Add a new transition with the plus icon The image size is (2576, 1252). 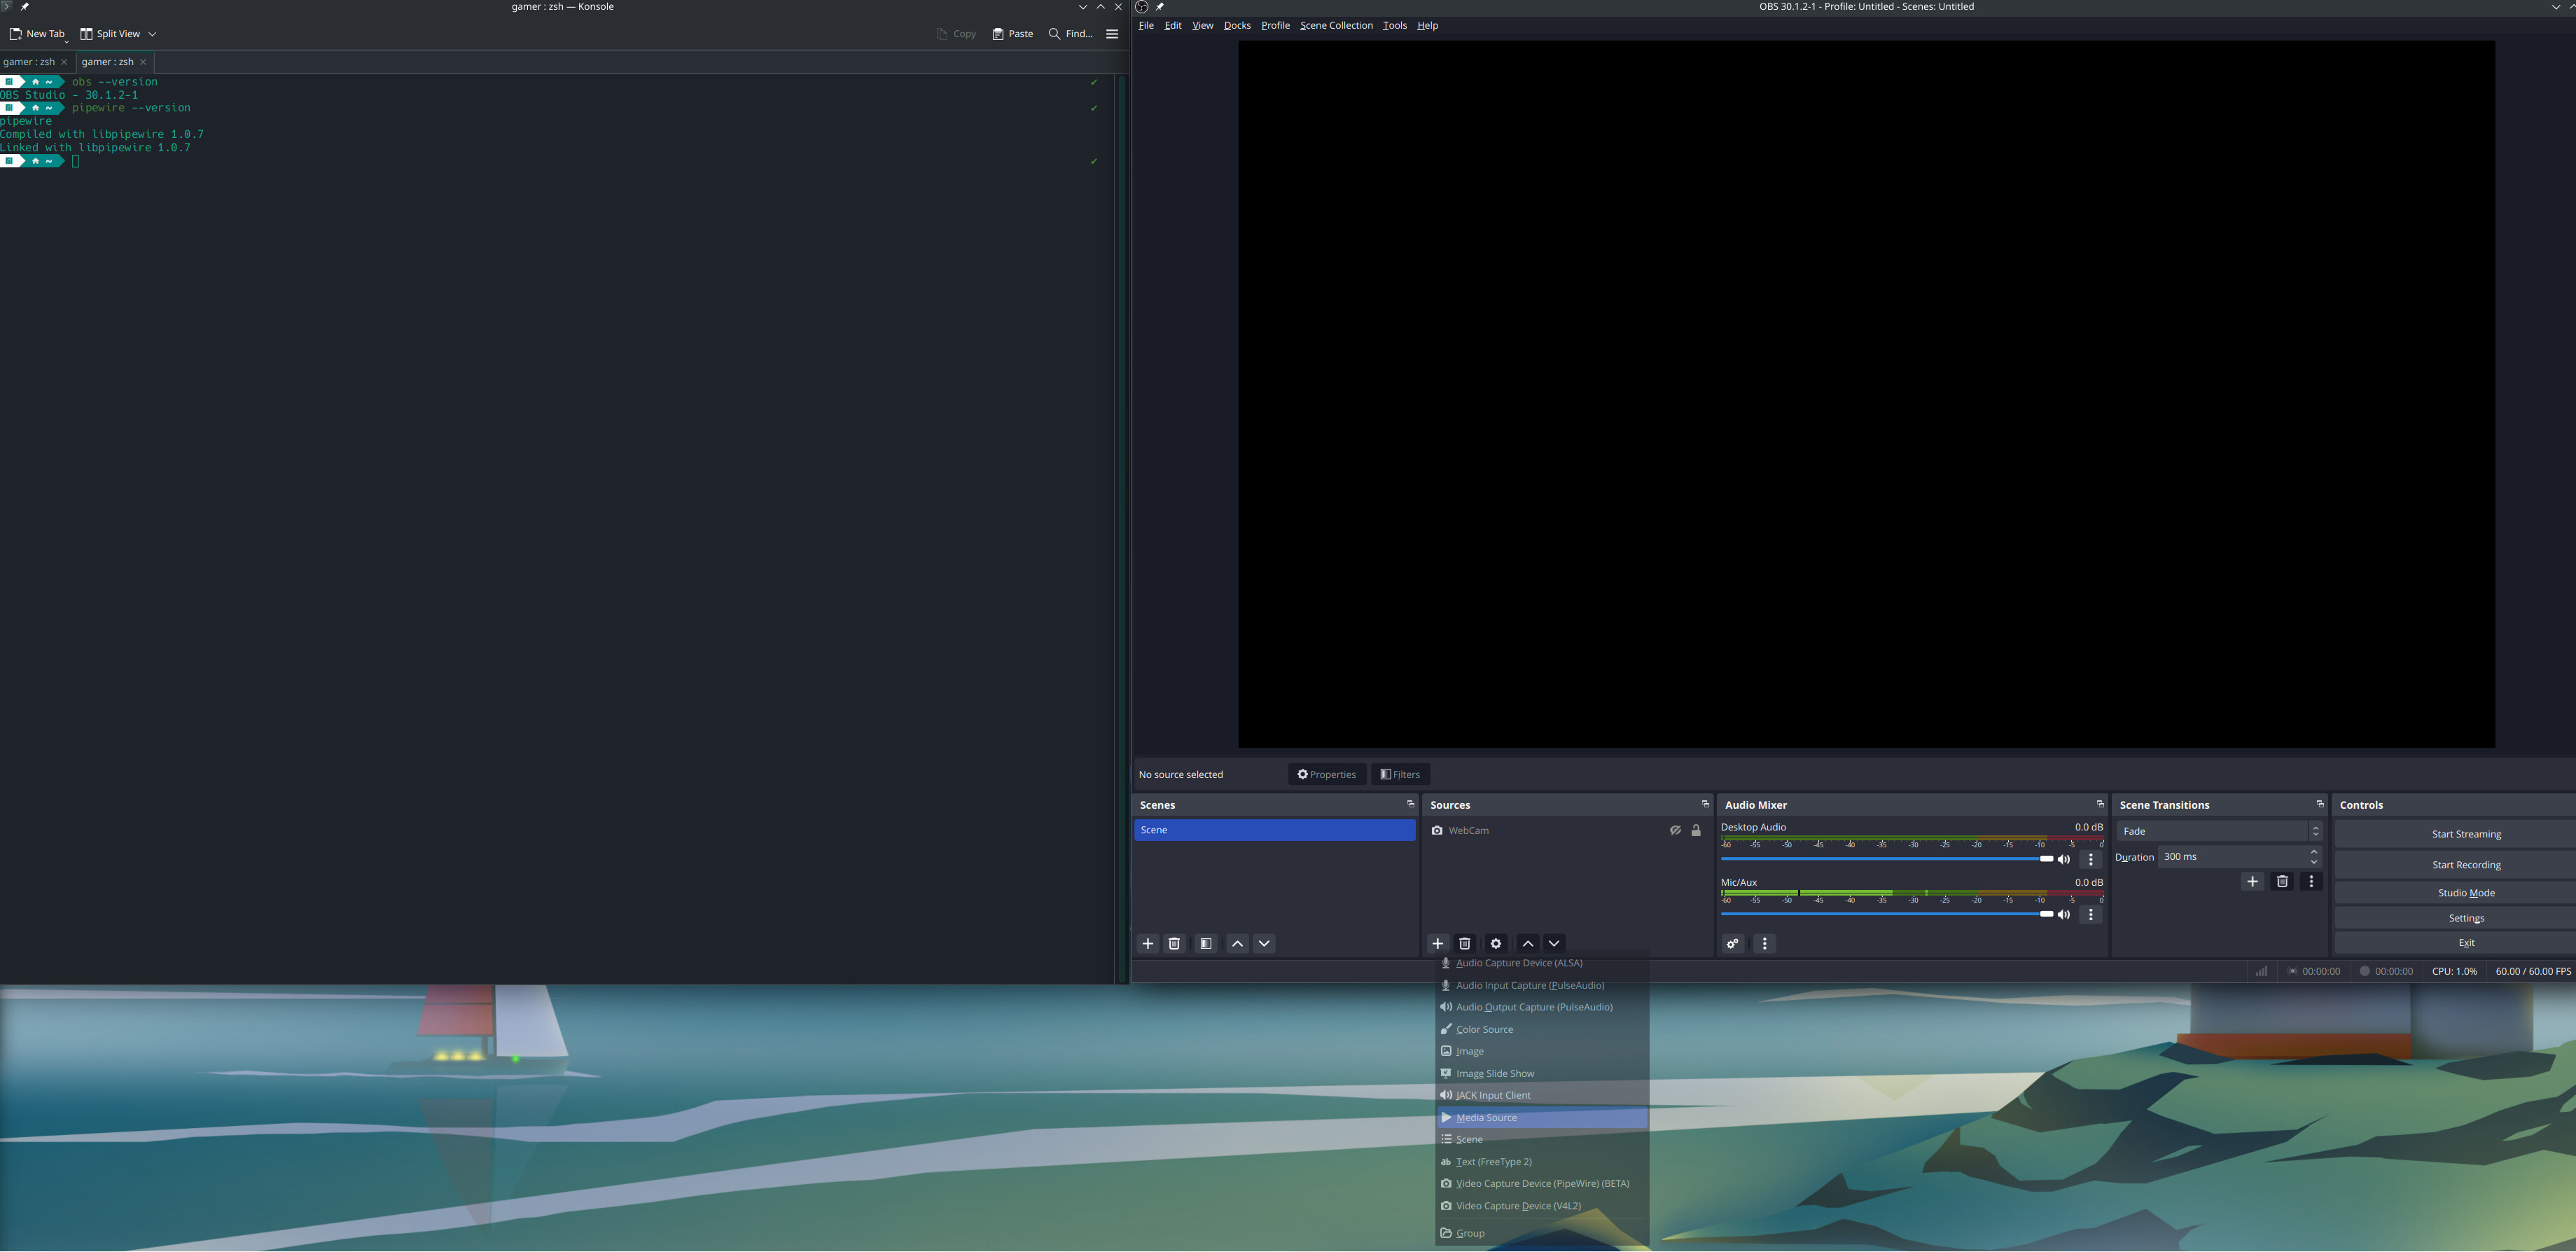2252,881
